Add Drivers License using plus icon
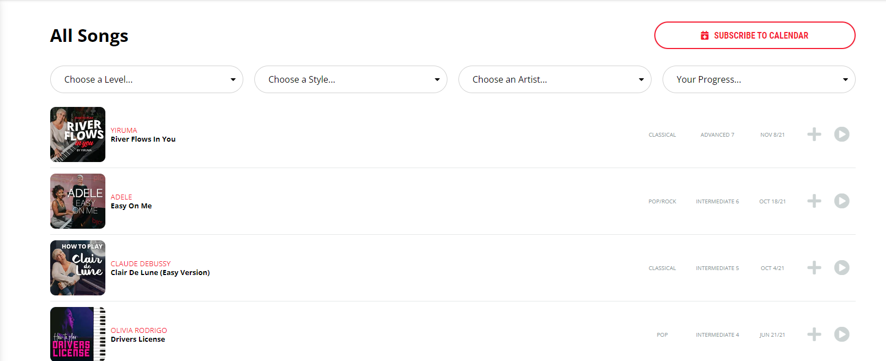 point(814,335)
